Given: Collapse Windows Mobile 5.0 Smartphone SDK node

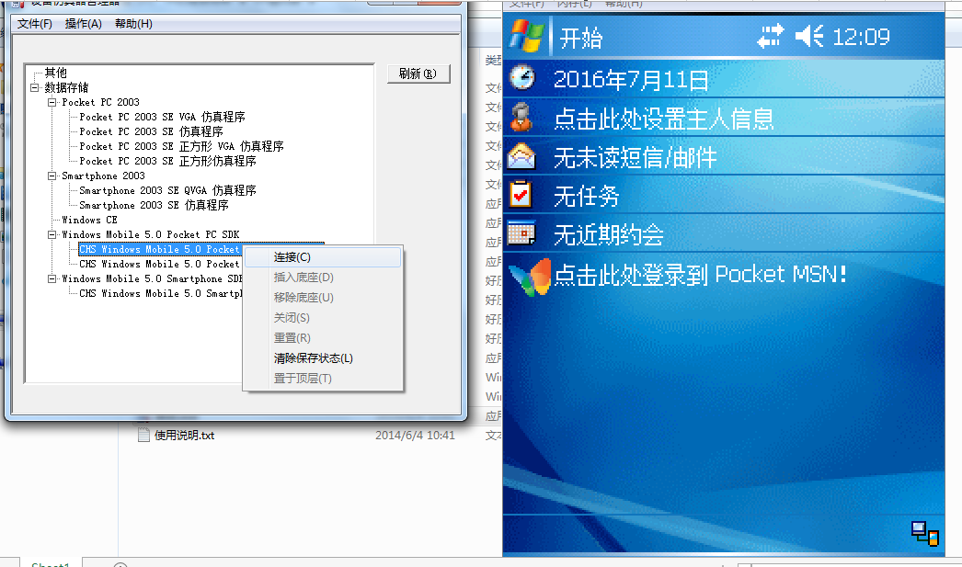Looking at the screenshot, I should [x=52, y=278].
